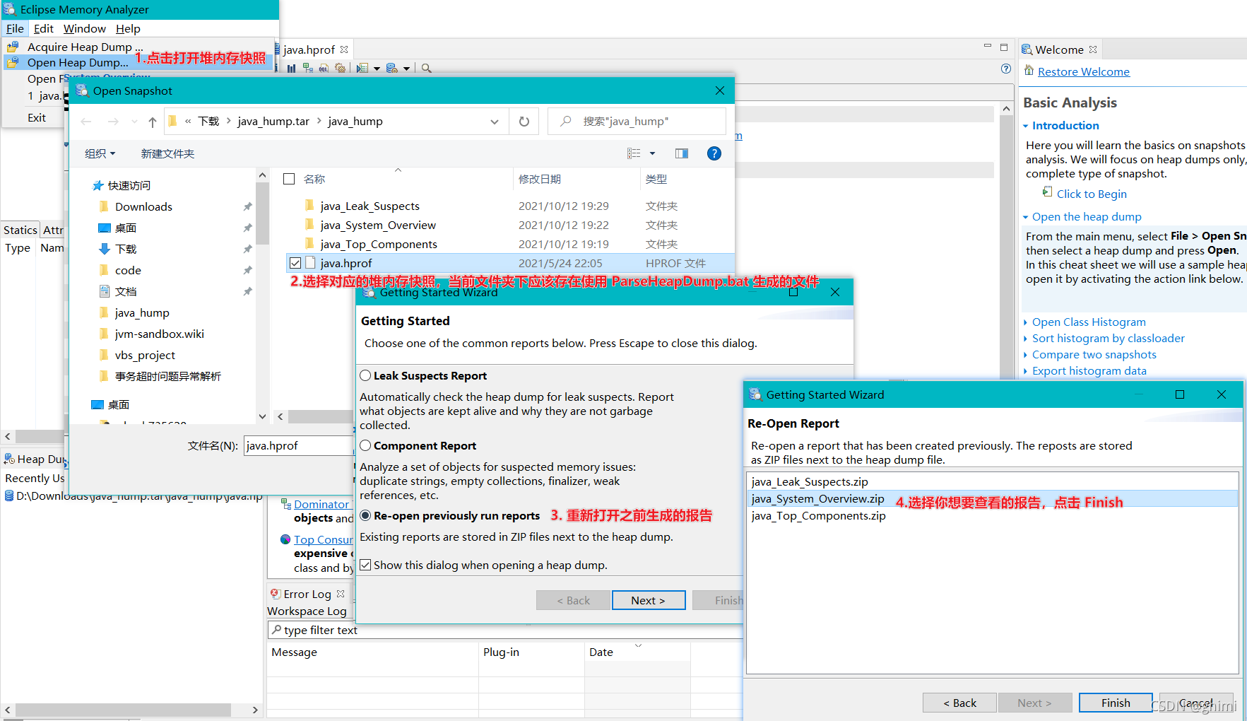The height and width of the screenshot is (721, 1247).
Task: Open the query browser dropdown arrow
Action: point(406,69)
